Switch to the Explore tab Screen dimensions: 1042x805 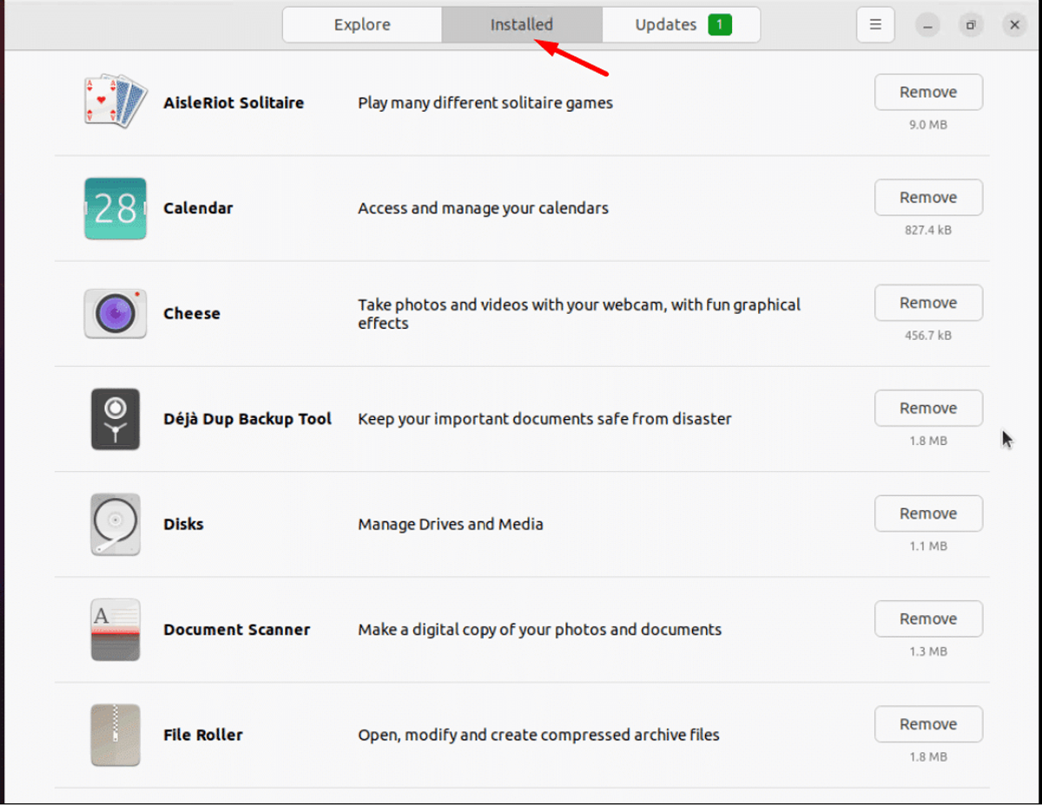coord(362,25)
